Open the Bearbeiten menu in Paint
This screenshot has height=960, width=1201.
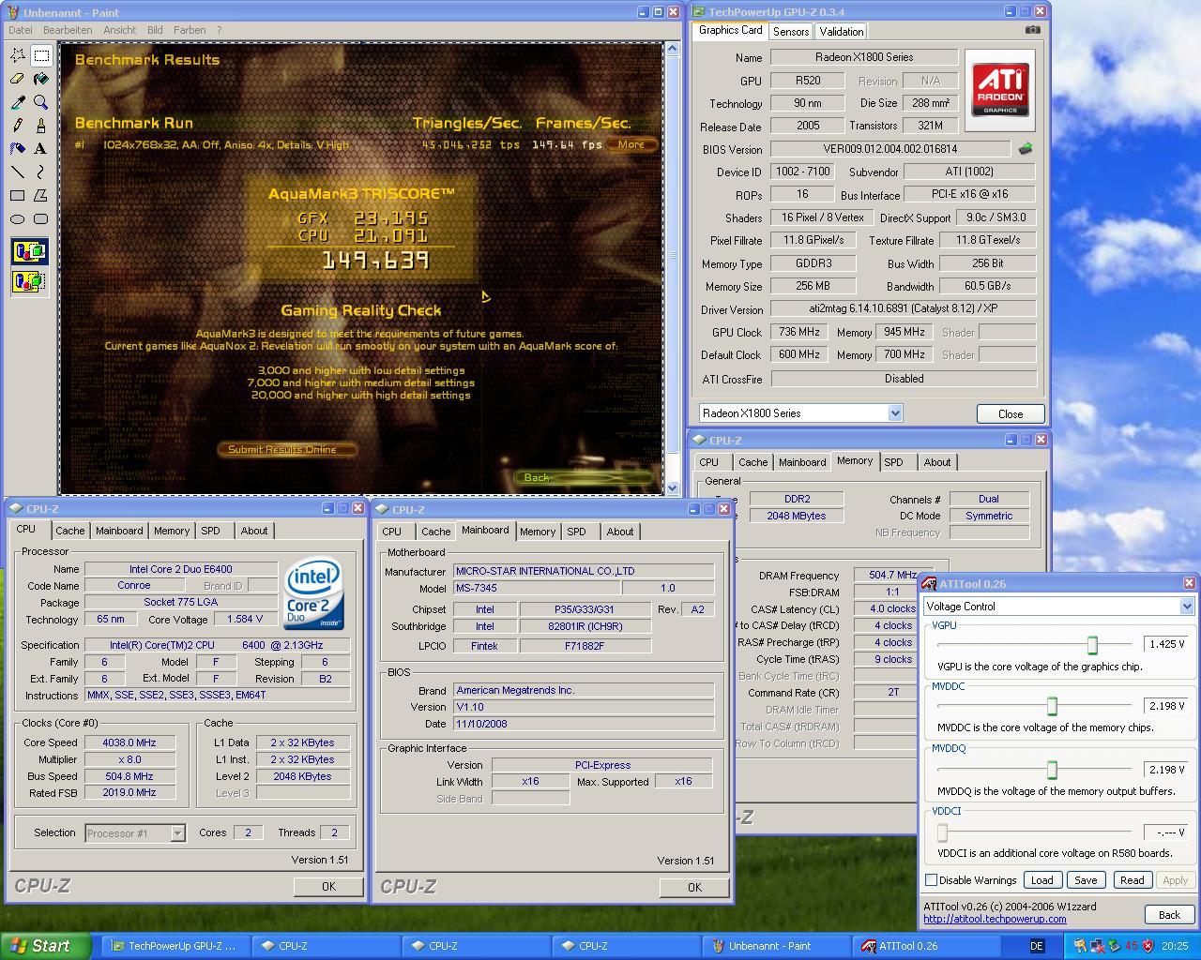[68, 30]
